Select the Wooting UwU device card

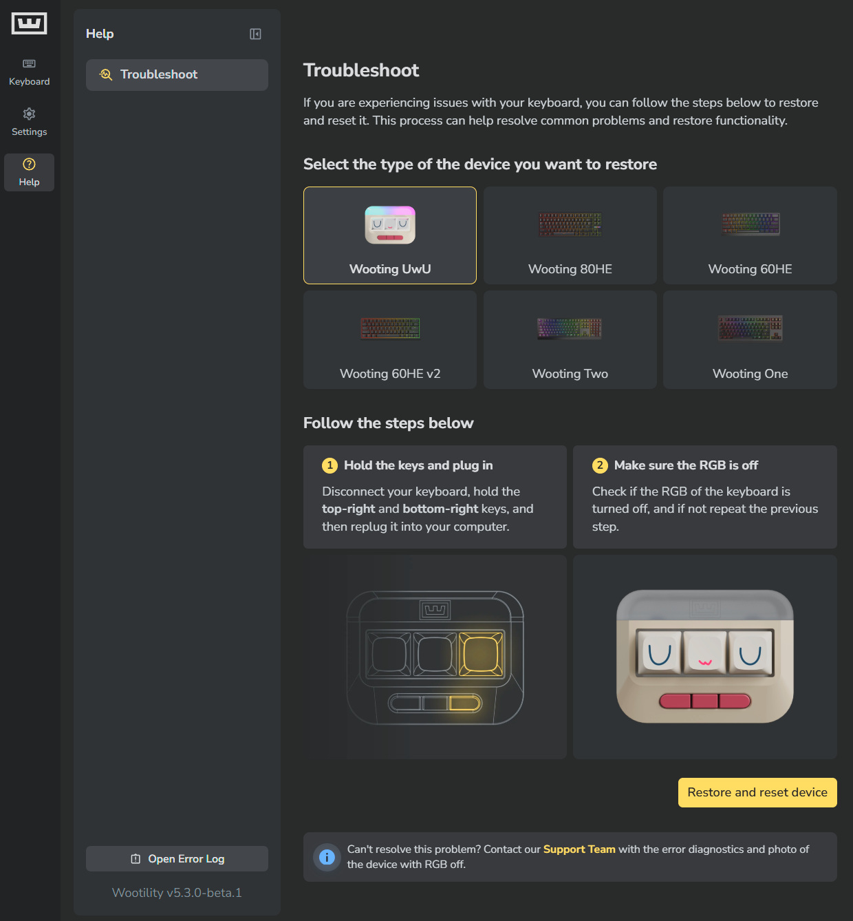click(390, 235)
